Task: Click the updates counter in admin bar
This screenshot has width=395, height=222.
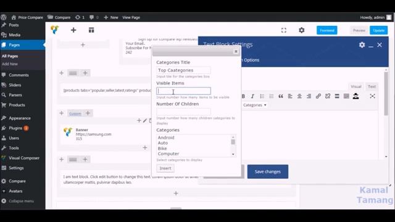Action: click(80, 17)
